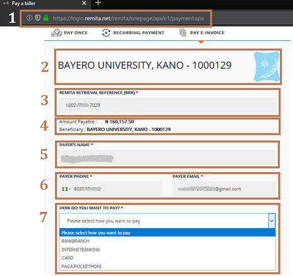
Task: Expand the Nigeria flag country code dropdown
Action: [66, 189]
